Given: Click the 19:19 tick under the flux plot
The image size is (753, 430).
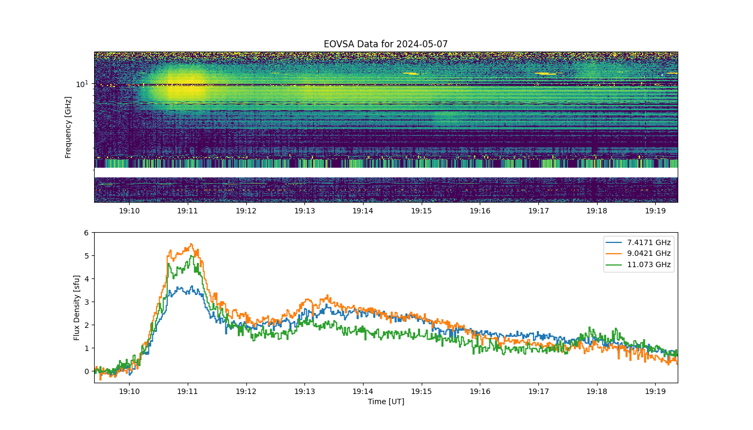Looking at the screenshot, I should point(655,391).
